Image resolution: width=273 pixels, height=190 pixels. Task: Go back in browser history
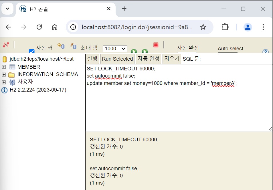pos(8,27)
